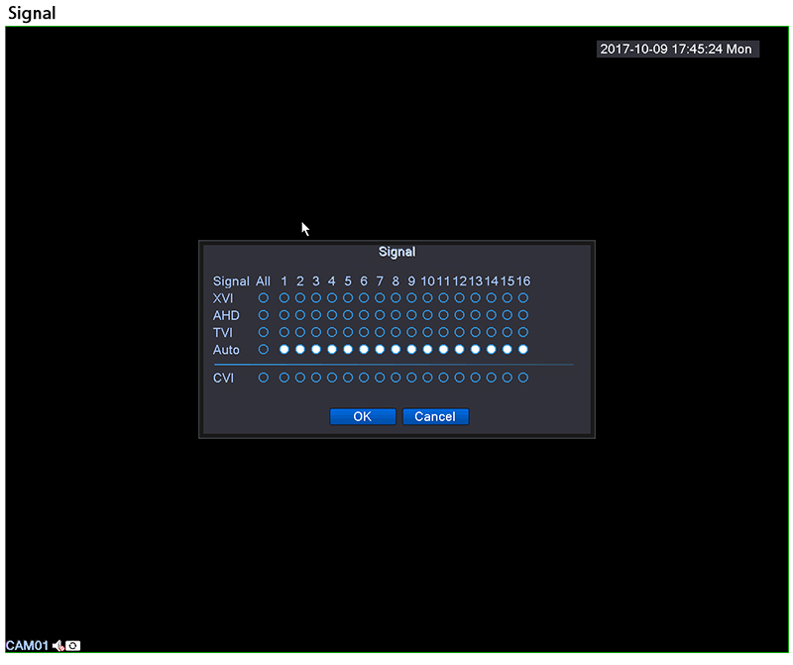Screen dimensions: 793x665
Task: Choose CVI for channel 1
Action: (283, 378)
